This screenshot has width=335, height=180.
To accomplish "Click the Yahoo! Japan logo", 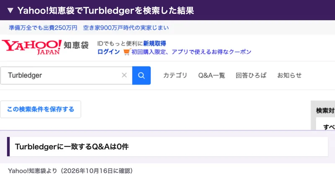I will point(32,47).
